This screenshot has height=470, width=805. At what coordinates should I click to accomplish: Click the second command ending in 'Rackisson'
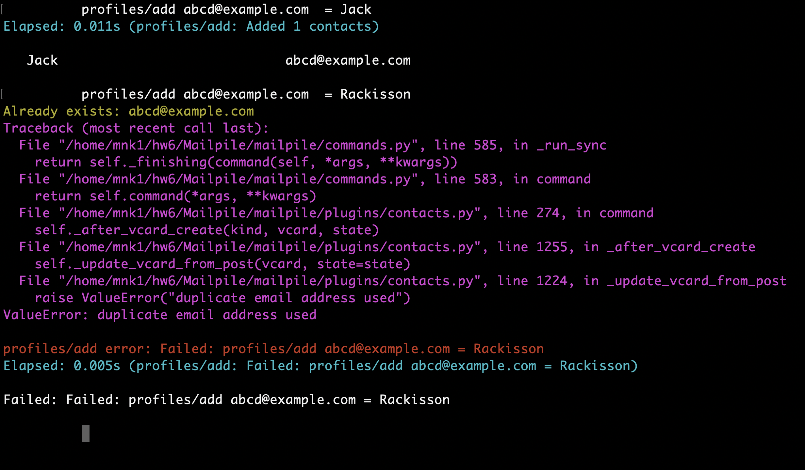pos(246,95)
